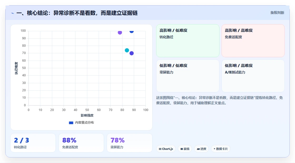Click 录屏能力 under 低影响 / 低难度

pos(166,72)
